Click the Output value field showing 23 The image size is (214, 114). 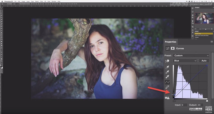pyautogui.click(x=200, y=105)
